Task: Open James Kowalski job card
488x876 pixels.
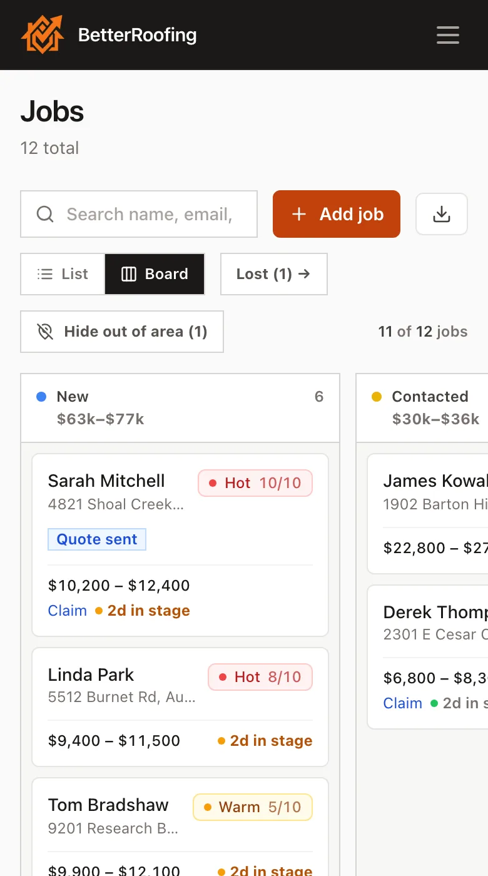Action: (x=428, y=514)
